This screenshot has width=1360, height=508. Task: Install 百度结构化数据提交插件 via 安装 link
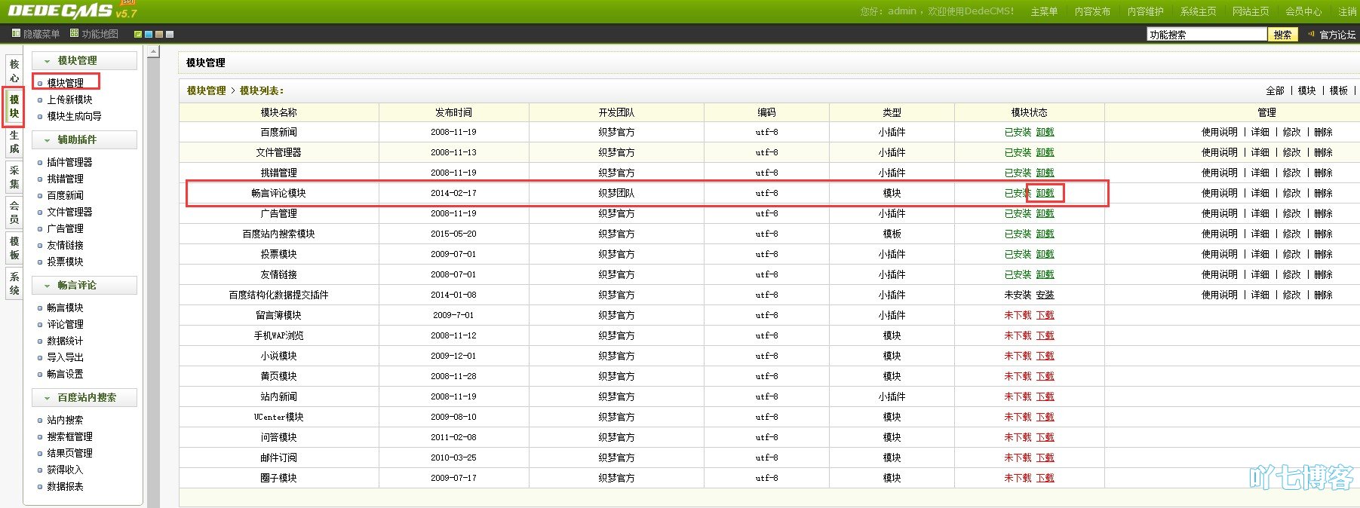pos(1045,295)
